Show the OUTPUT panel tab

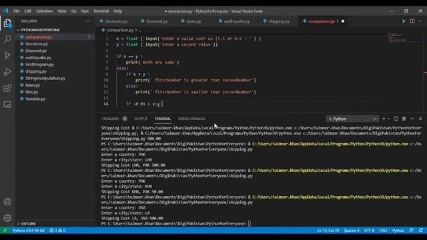coord(141,119)
